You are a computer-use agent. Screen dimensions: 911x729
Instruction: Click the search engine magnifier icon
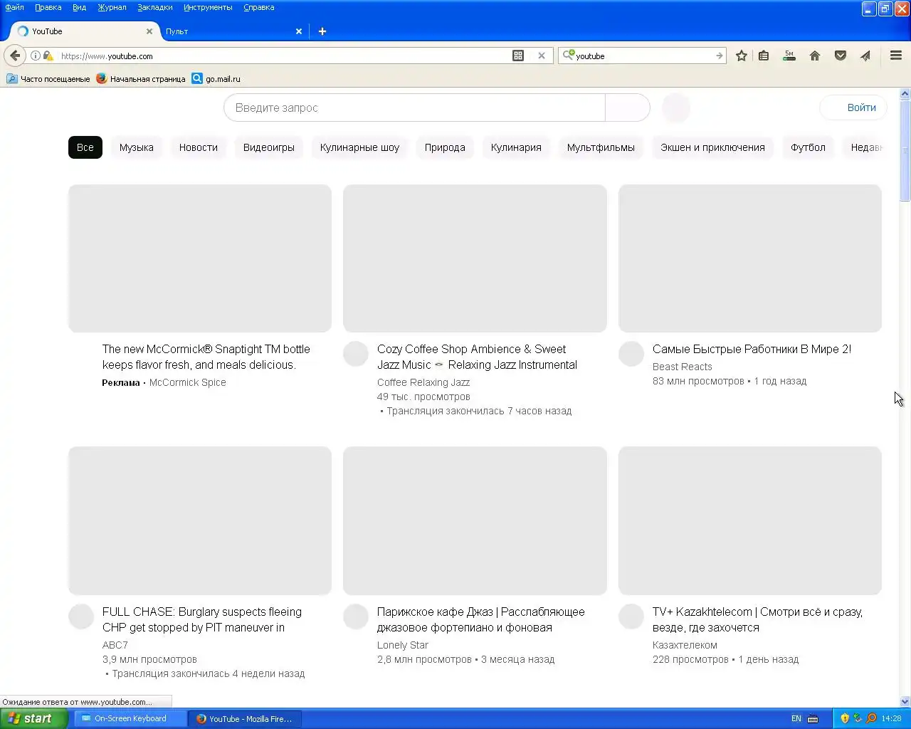point(568,56)
